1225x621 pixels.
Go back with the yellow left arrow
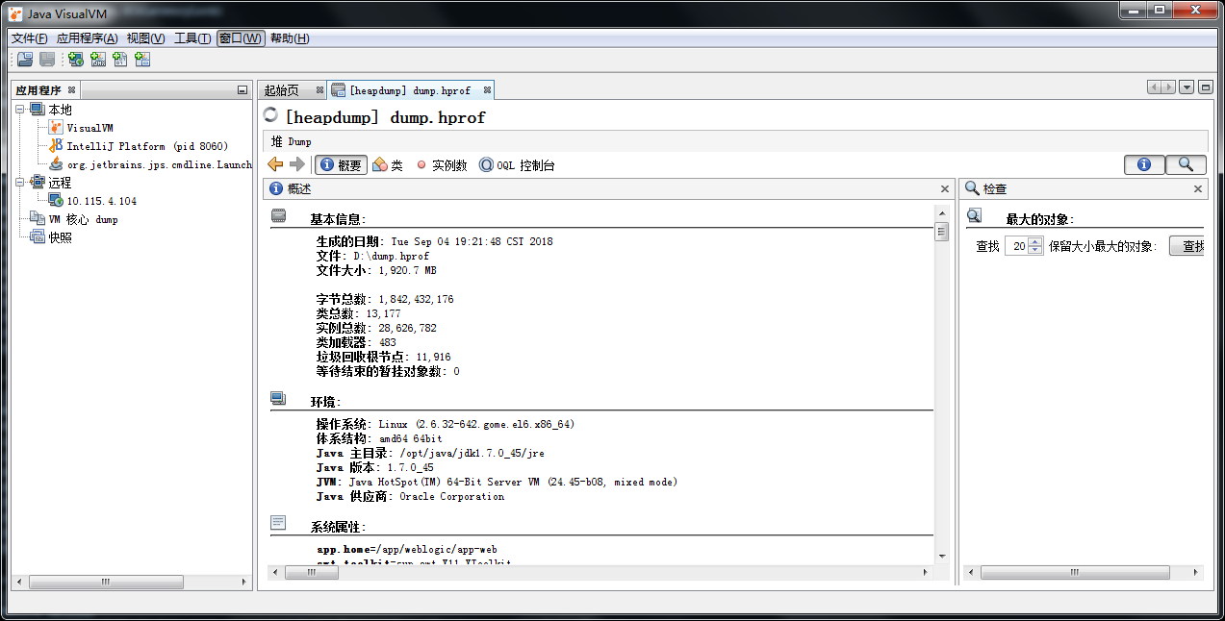[x=275, y=164]
